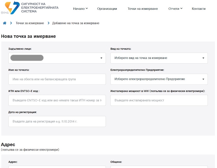Open the Електроразпределително Предприятие dropdown

pos(159,79)
